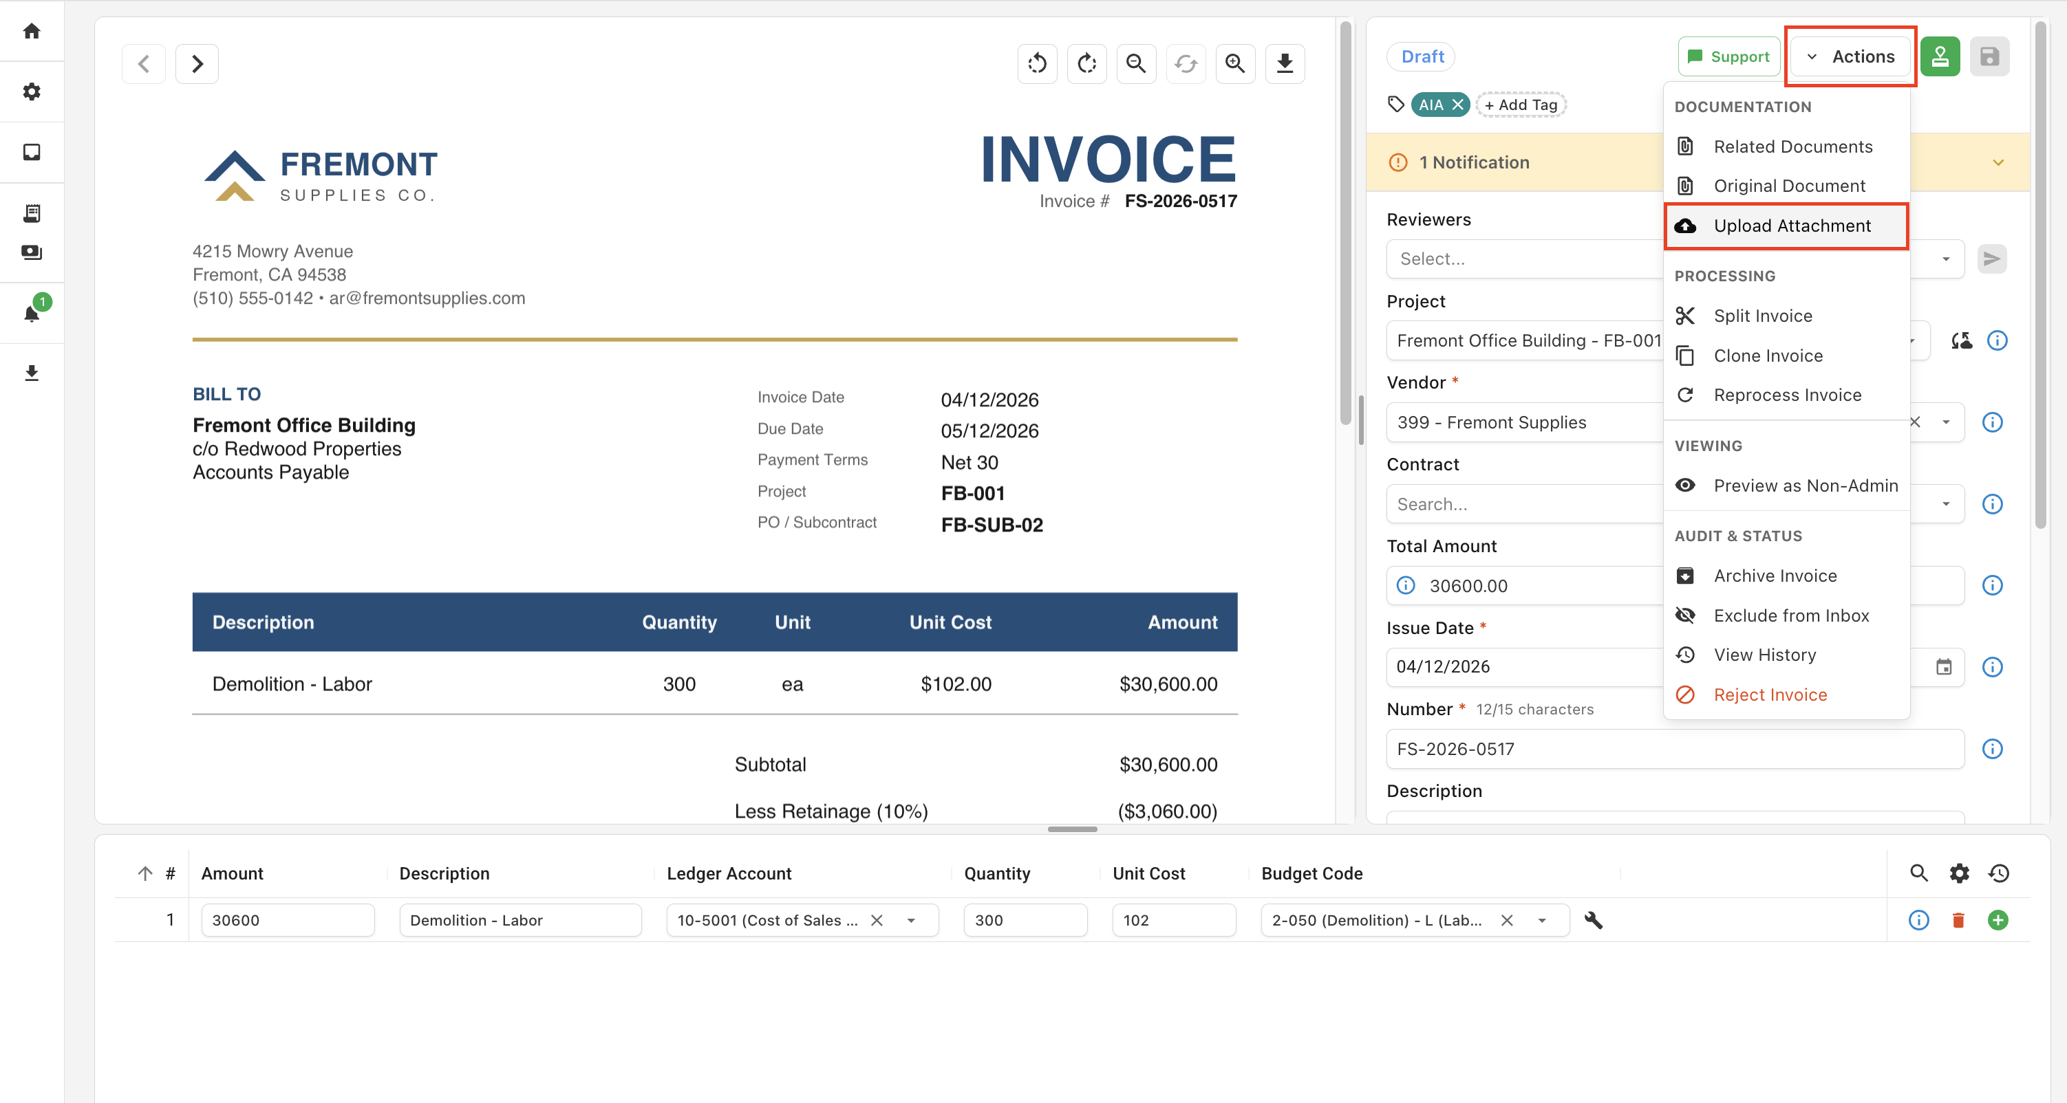
Task: Open info icon beside Project field
Action: pos(1998,340)
